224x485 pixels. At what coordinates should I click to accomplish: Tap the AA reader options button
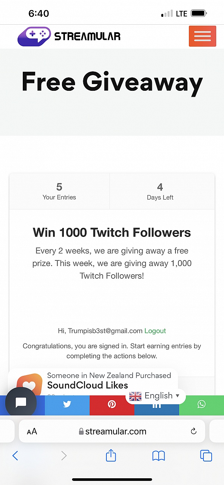[32, 432]
